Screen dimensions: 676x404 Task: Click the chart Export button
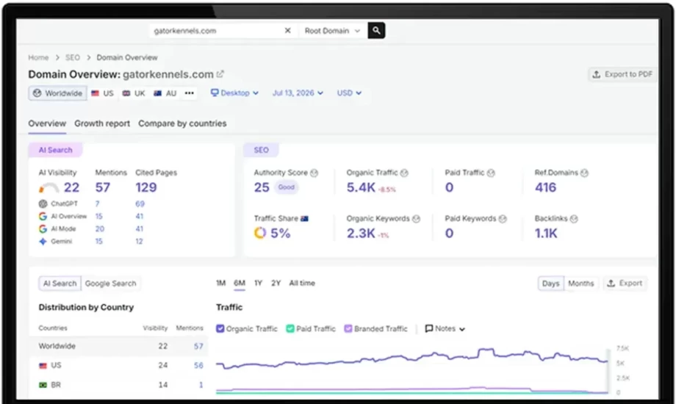coord(625,284)
